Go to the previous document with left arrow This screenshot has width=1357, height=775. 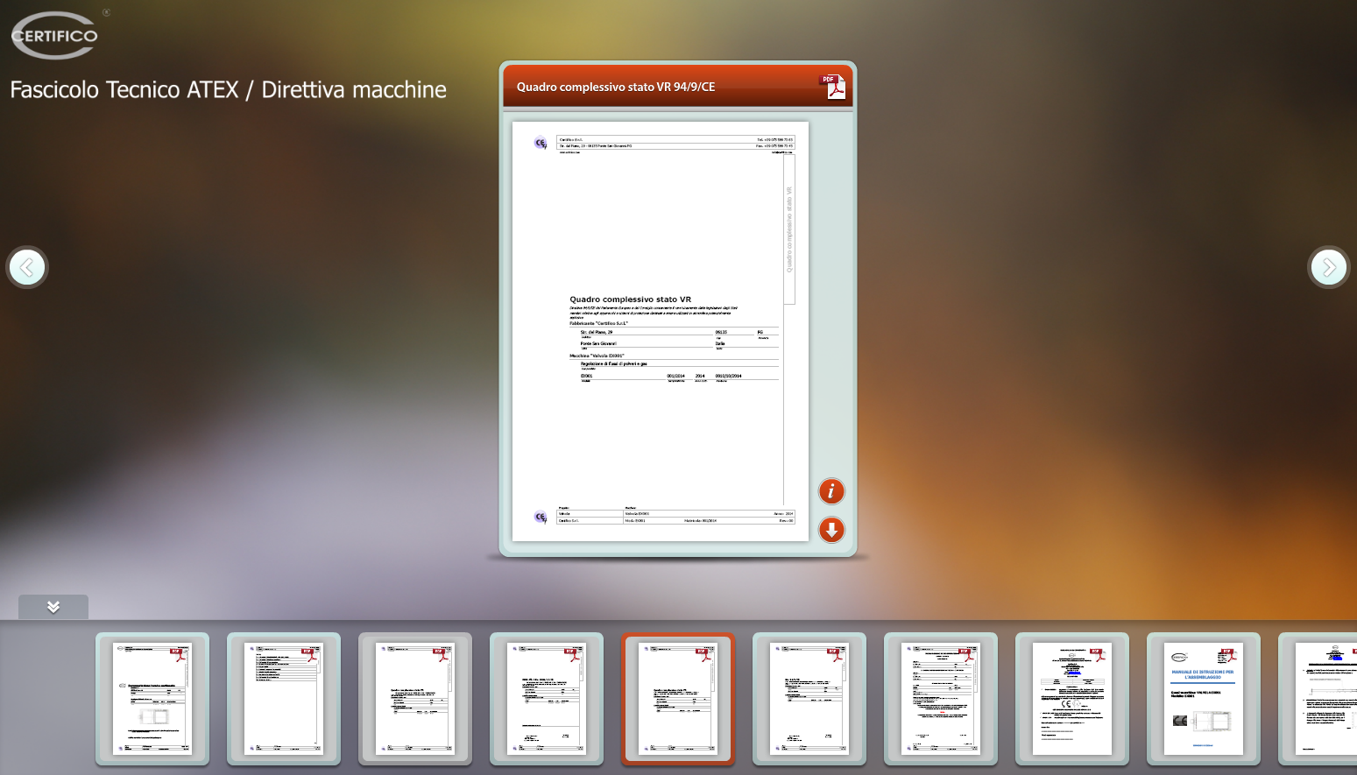27,267
